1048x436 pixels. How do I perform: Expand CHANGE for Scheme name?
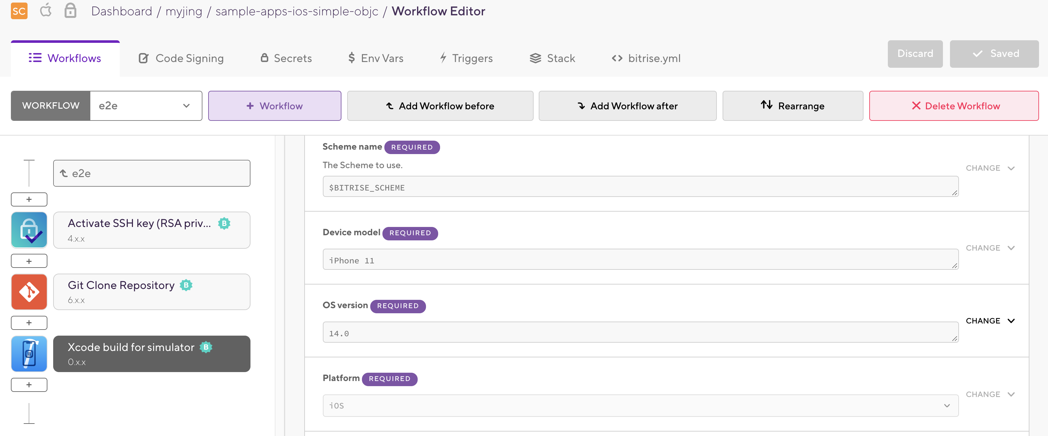click(990, 168)
